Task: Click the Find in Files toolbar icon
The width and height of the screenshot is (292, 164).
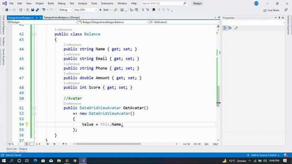Action: click(x=115, y=10)
